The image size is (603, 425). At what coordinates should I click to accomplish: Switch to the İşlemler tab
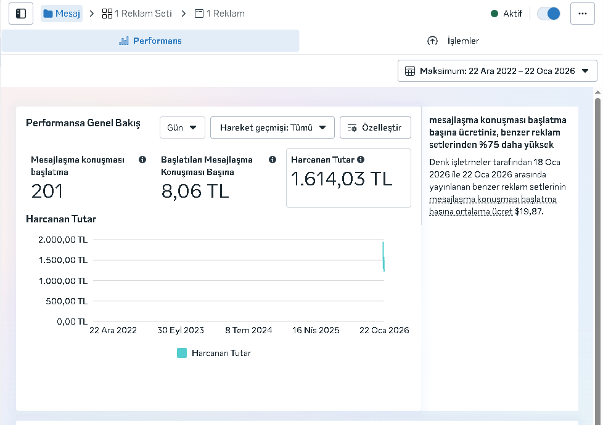(453, 41)
